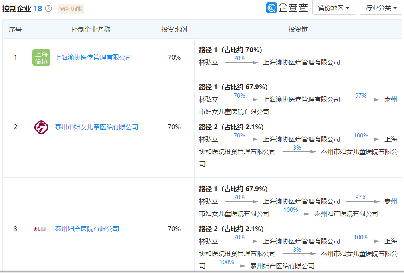The image size is (404, 273).
Task: Click the 泰州市妇女儿童医院 red logo icon
Action: [x=41, y=127]
